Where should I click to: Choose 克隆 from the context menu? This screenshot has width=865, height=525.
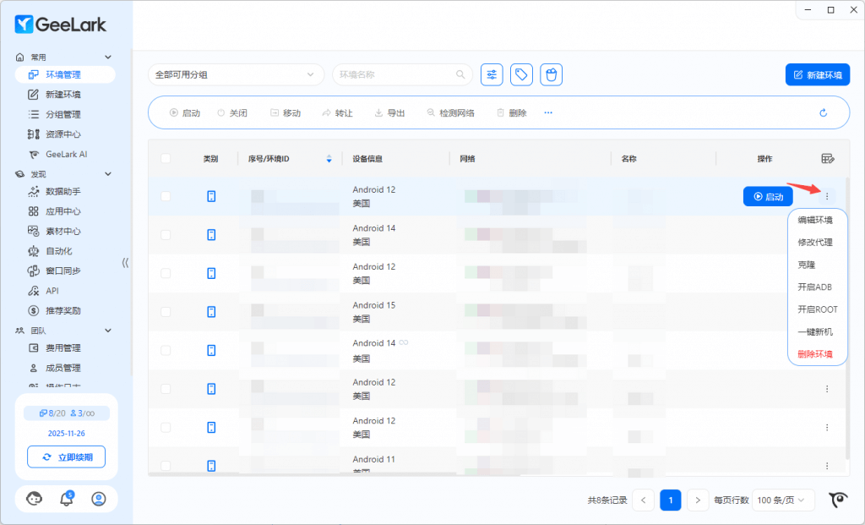point(807,265)
